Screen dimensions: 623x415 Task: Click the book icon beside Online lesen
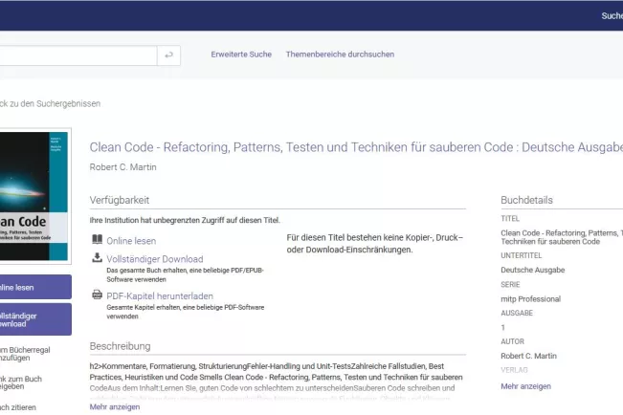(97, 240)
